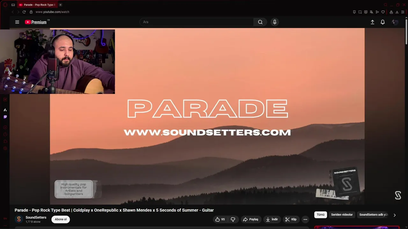The image size is (408, 229).
Task: Download the video with İndir
Action: point(272,219)
